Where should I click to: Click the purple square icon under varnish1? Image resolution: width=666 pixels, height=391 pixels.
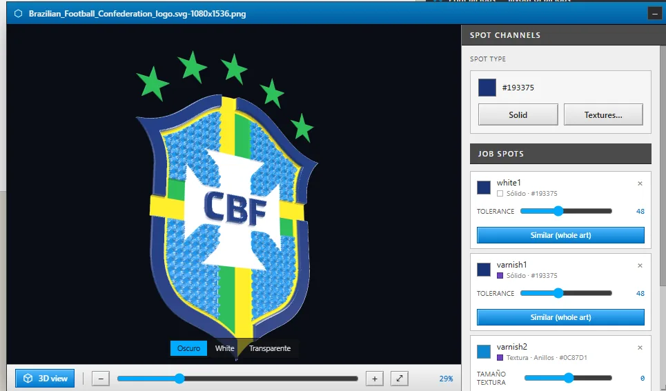click(x=500, y=276)
